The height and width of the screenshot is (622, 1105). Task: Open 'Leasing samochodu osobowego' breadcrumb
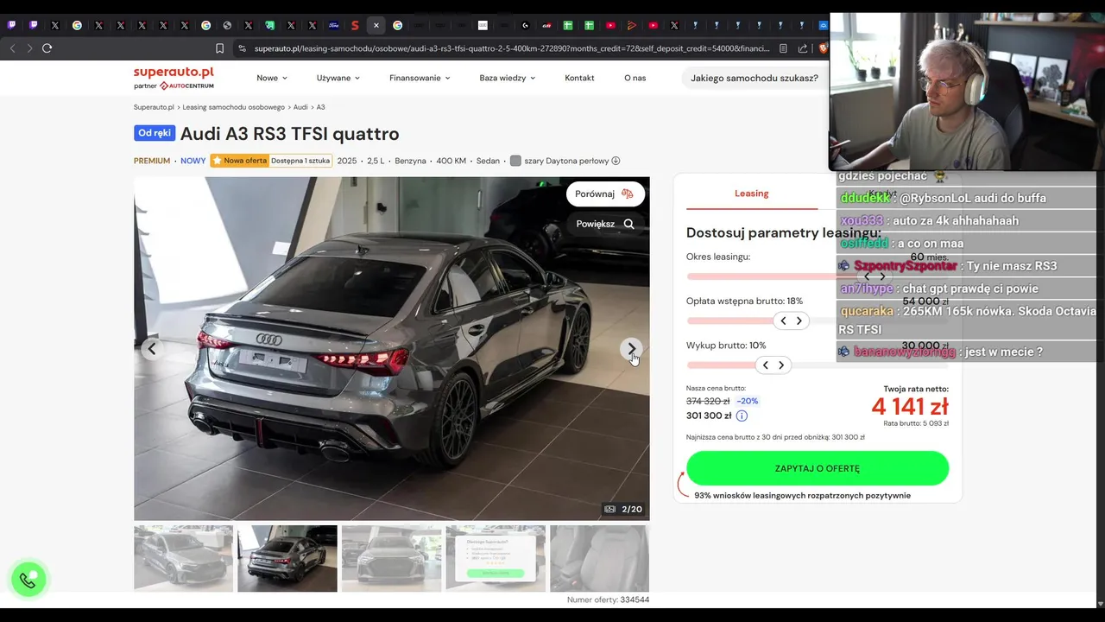click(233, 107)
